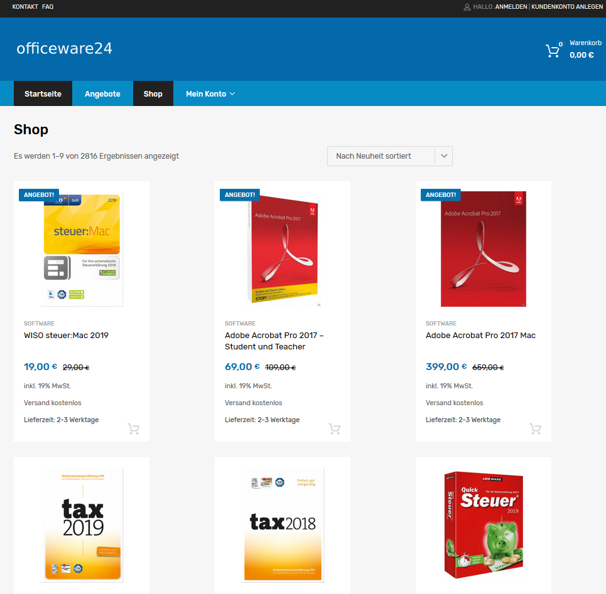View the Acrobat Pro 2017 Student edition box image
Image resolution: width=606 pixels, height=594 pixels.
click(283, 249)
